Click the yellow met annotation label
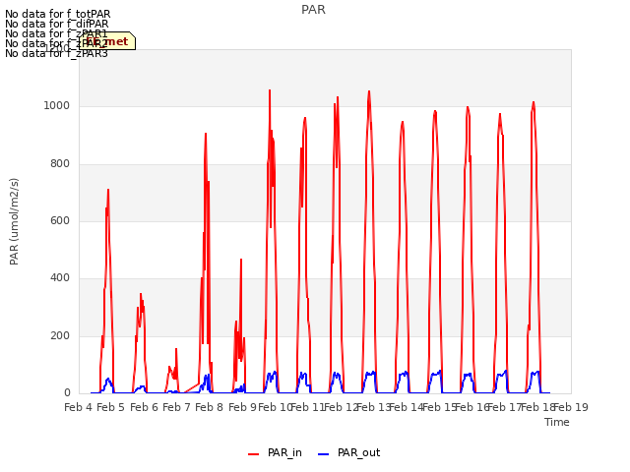 107,41
